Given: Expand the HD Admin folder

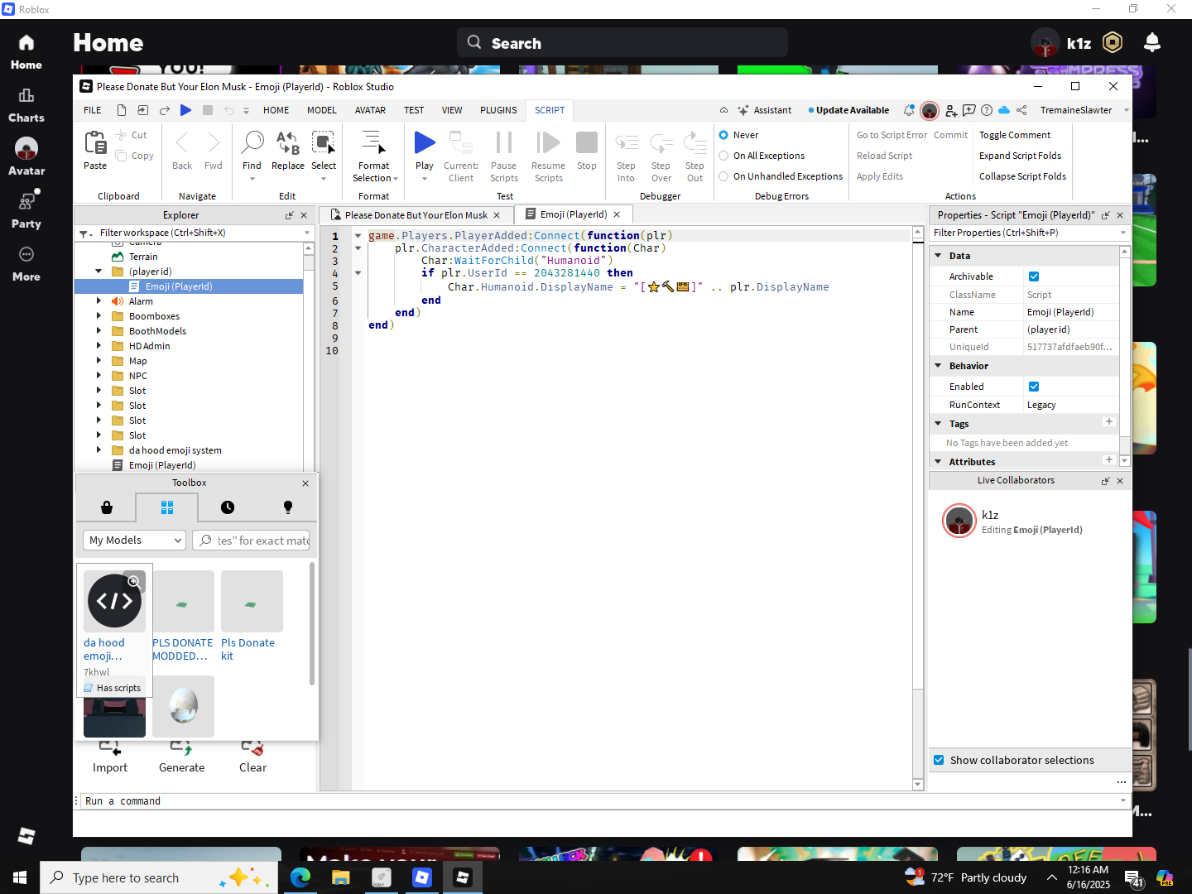Looking at the screenshot, I should 99,346.
